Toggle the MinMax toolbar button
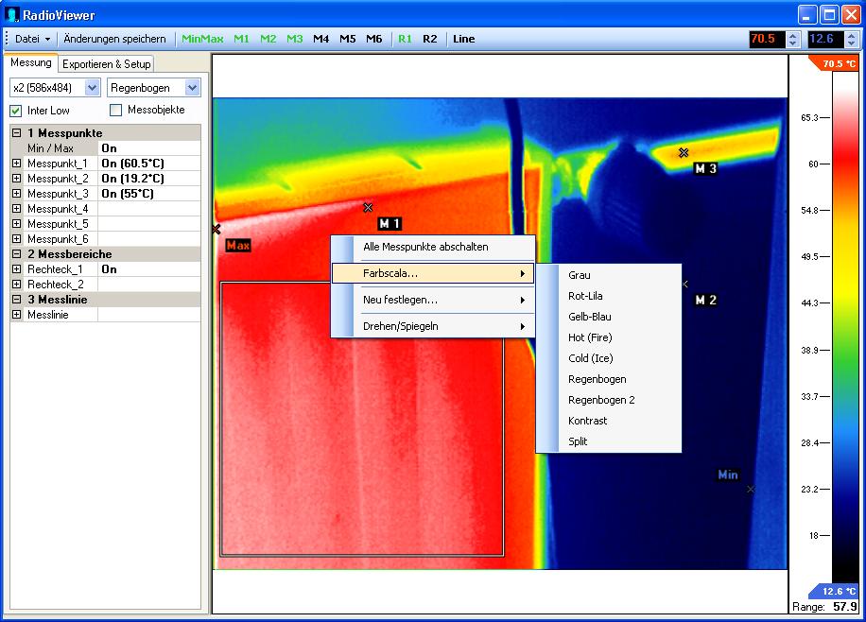866x622 pixels. (x=202, y=39)
